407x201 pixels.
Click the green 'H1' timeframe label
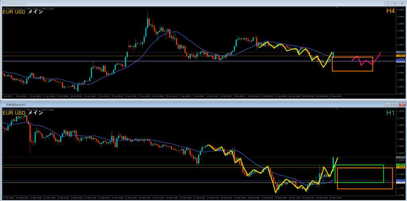[x=391, y=113]
